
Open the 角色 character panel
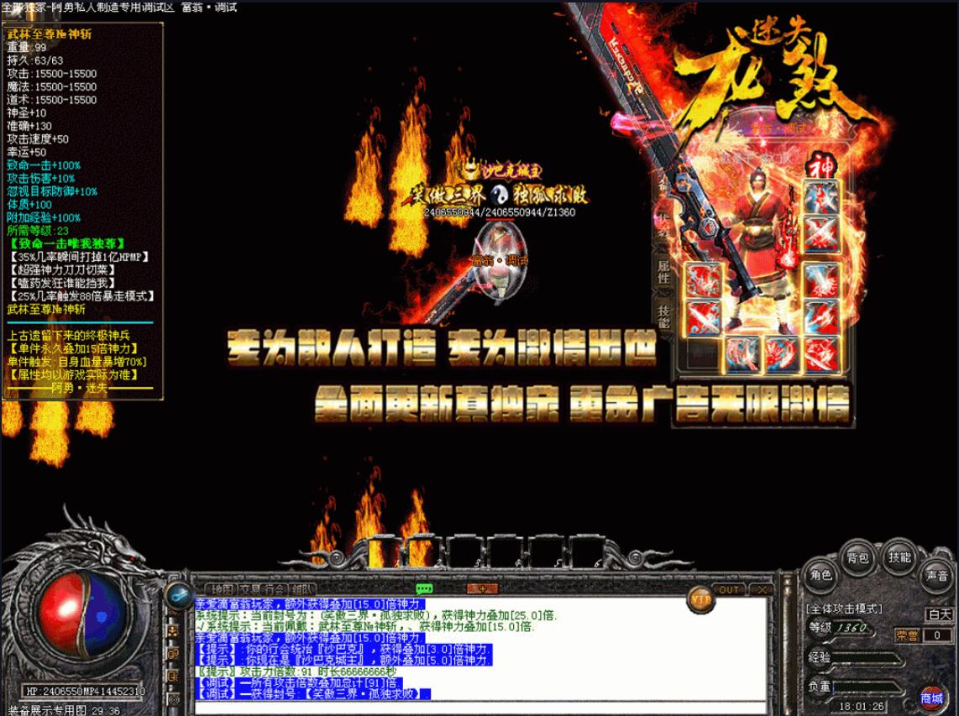[820, 575]
